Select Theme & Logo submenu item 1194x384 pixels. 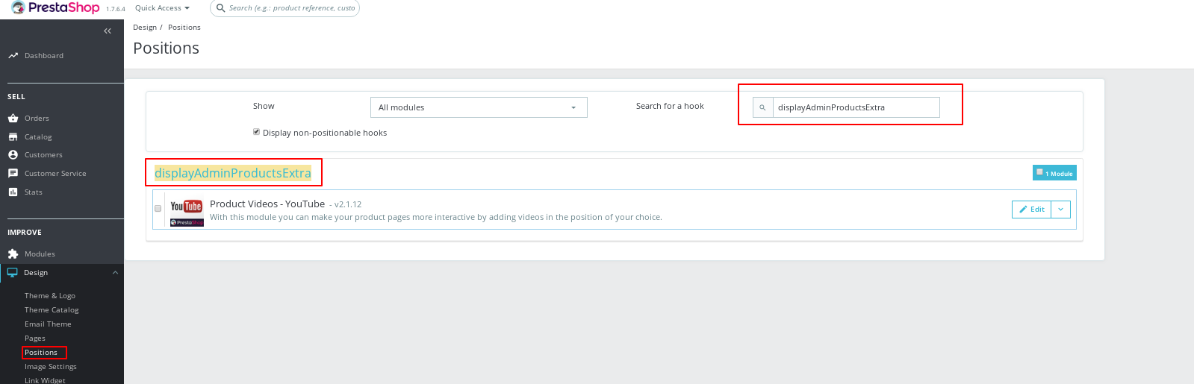click(x=50, y=296)
